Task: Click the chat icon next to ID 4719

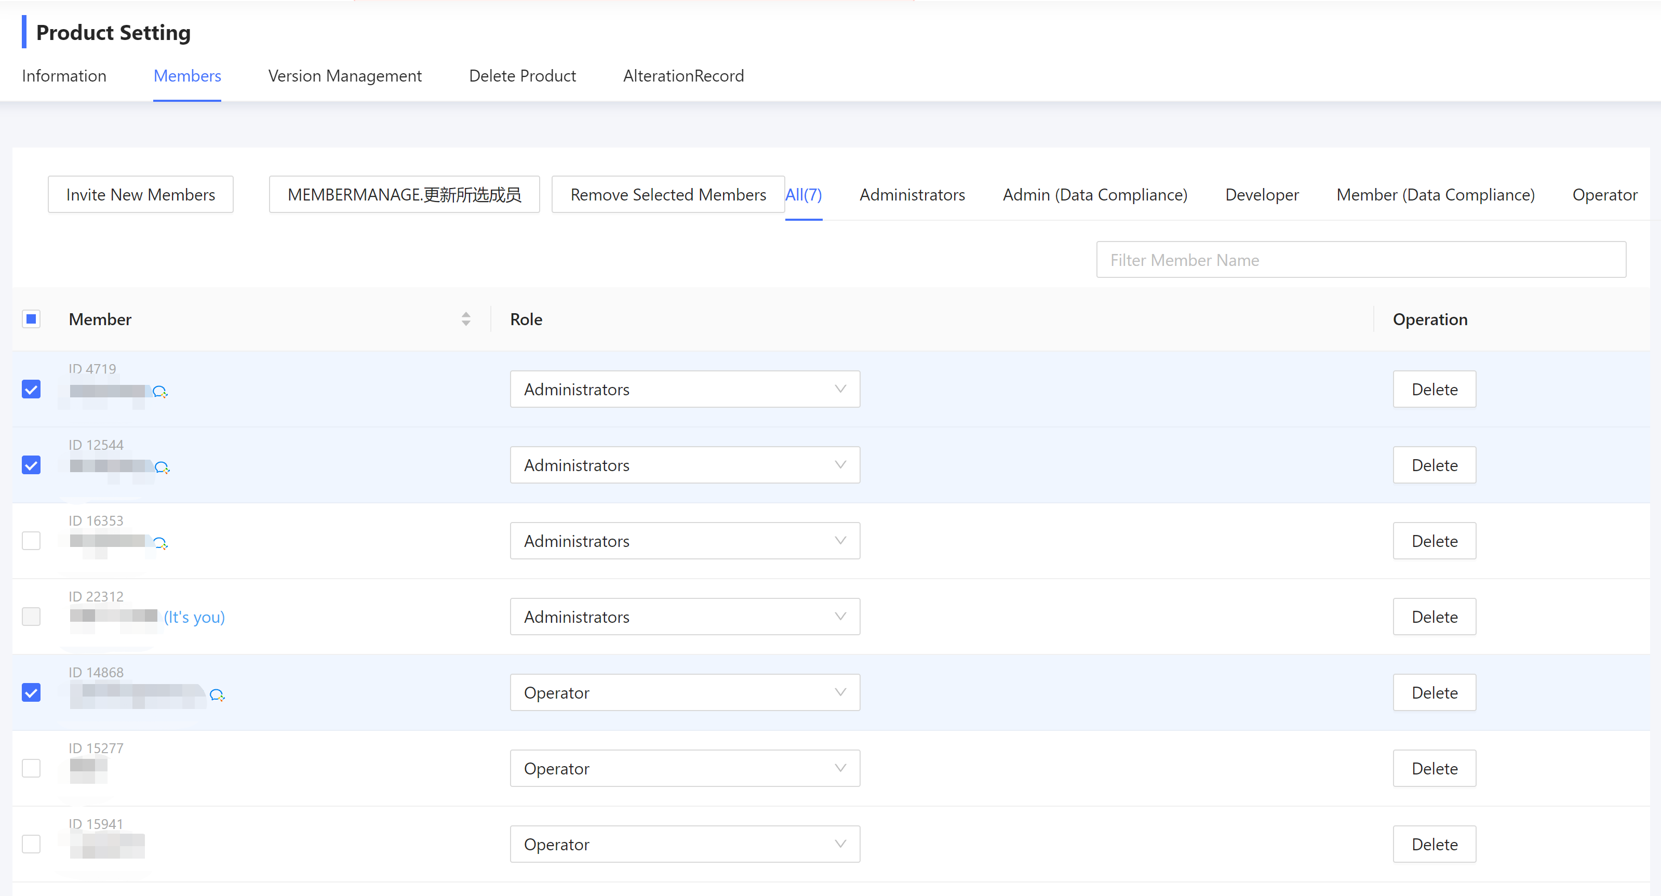Action: pyautogui.click(x=160, y=392)
